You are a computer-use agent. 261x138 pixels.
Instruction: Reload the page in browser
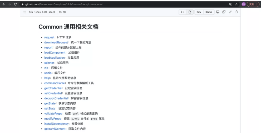pyautogui.click(x=15, y=4)
